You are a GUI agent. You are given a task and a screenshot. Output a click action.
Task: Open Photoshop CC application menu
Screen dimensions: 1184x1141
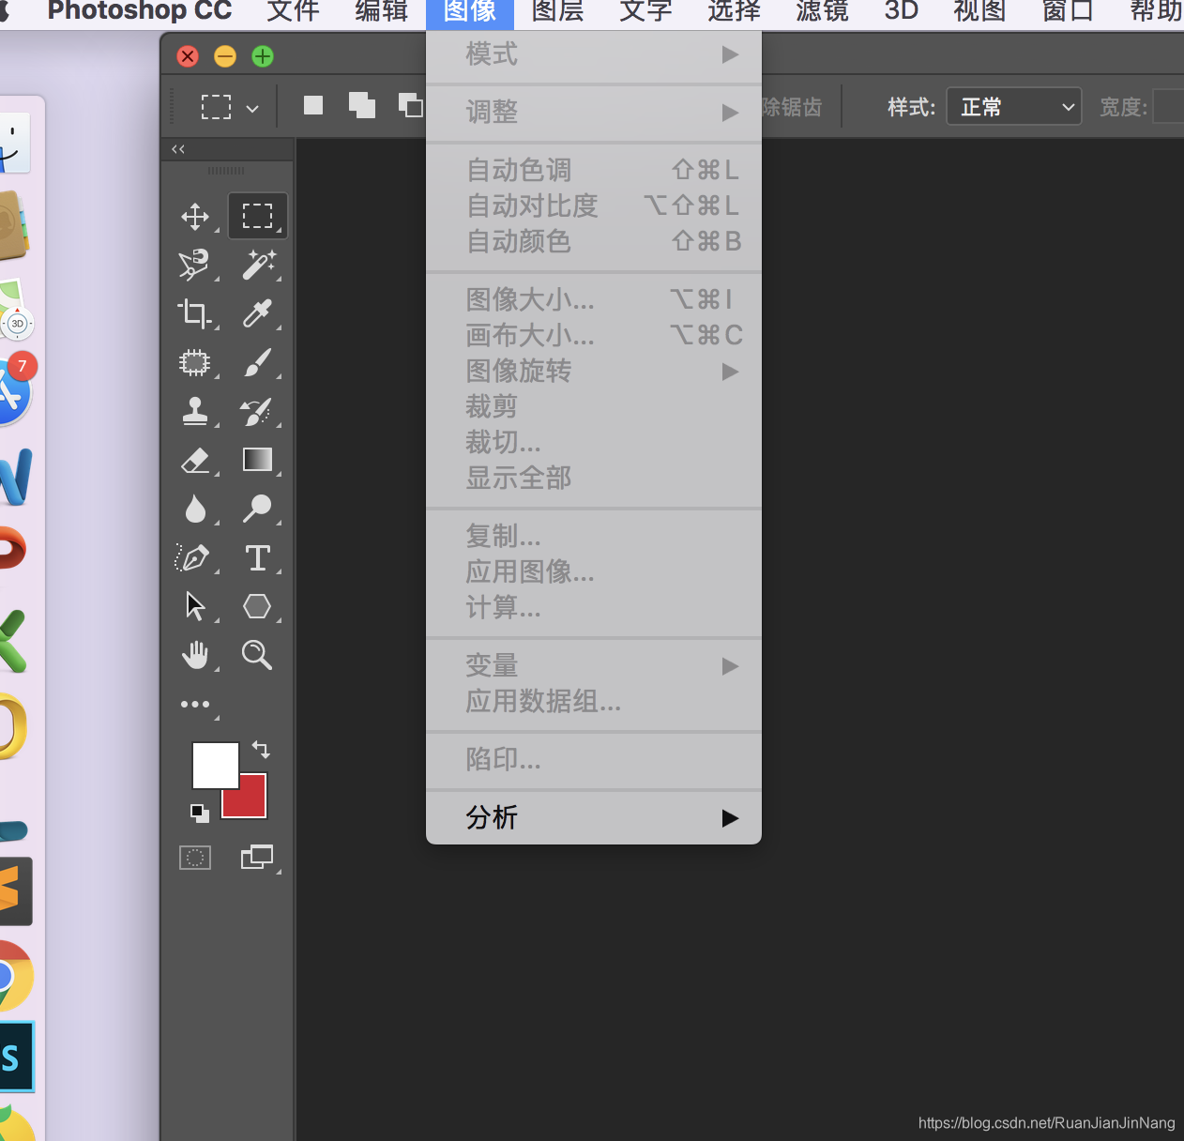pyautogui.click(x=140, y=11)
